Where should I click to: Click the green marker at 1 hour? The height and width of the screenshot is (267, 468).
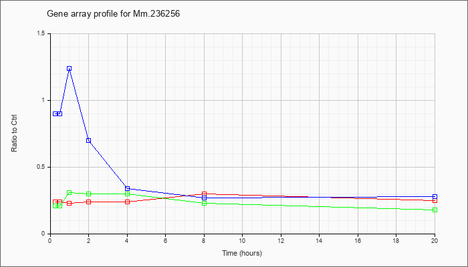click(70, 192)
